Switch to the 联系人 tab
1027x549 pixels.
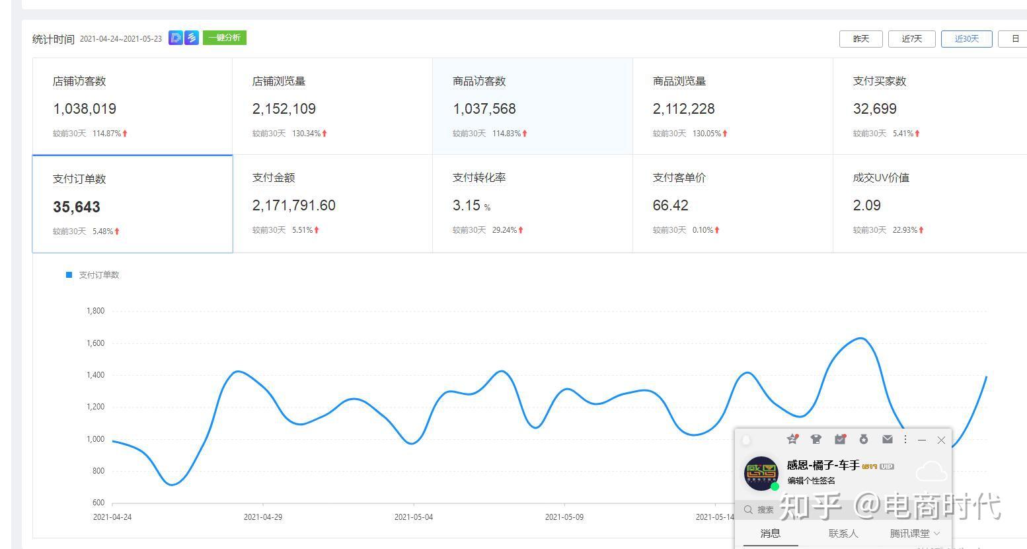pyautogui.click(x=843, y=533)
